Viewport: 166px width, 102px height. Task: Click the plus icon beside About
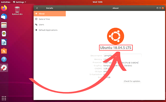click(36, 14)
